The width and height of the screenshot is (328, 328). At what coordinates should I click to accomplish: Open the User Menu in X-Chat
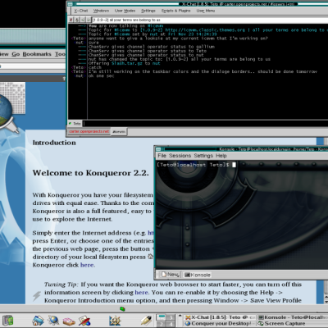click(206, 11)
